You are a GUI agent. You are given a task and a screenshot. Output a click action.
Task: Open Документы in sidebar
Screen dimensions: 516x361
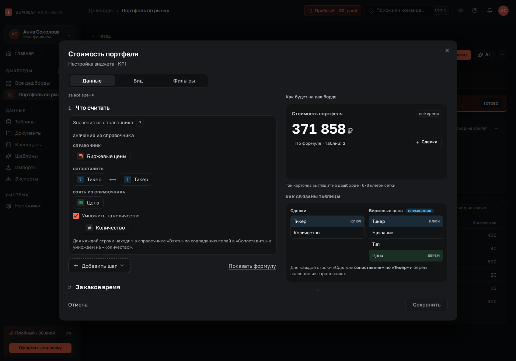point(28,133)
